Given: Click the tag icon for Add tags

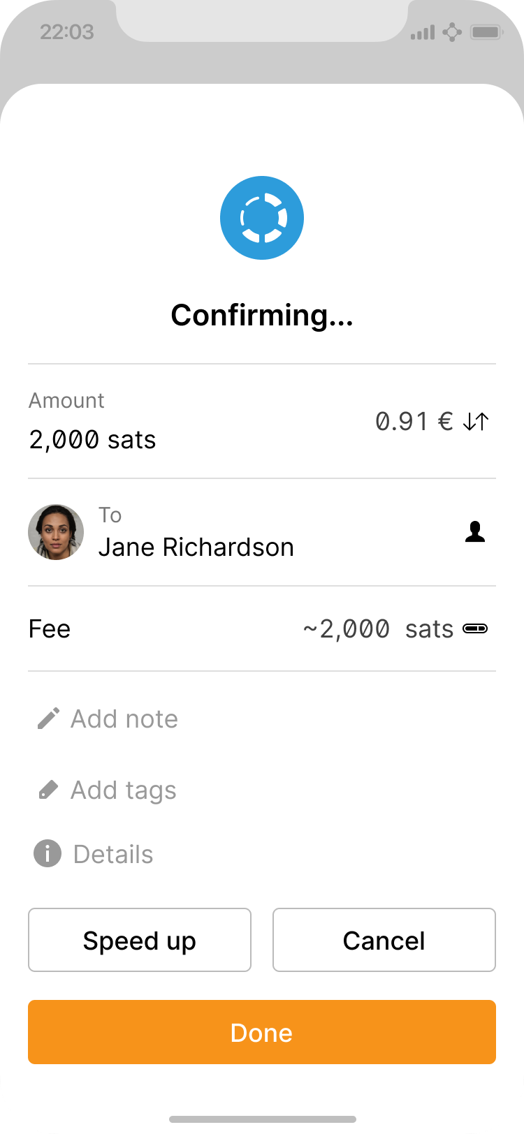Looking at the screenshot, I should (48, 790).
